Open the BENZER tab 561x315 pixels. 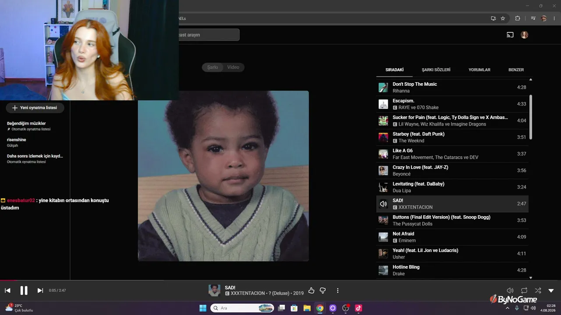pyautogui.click(x=516, y=70)
